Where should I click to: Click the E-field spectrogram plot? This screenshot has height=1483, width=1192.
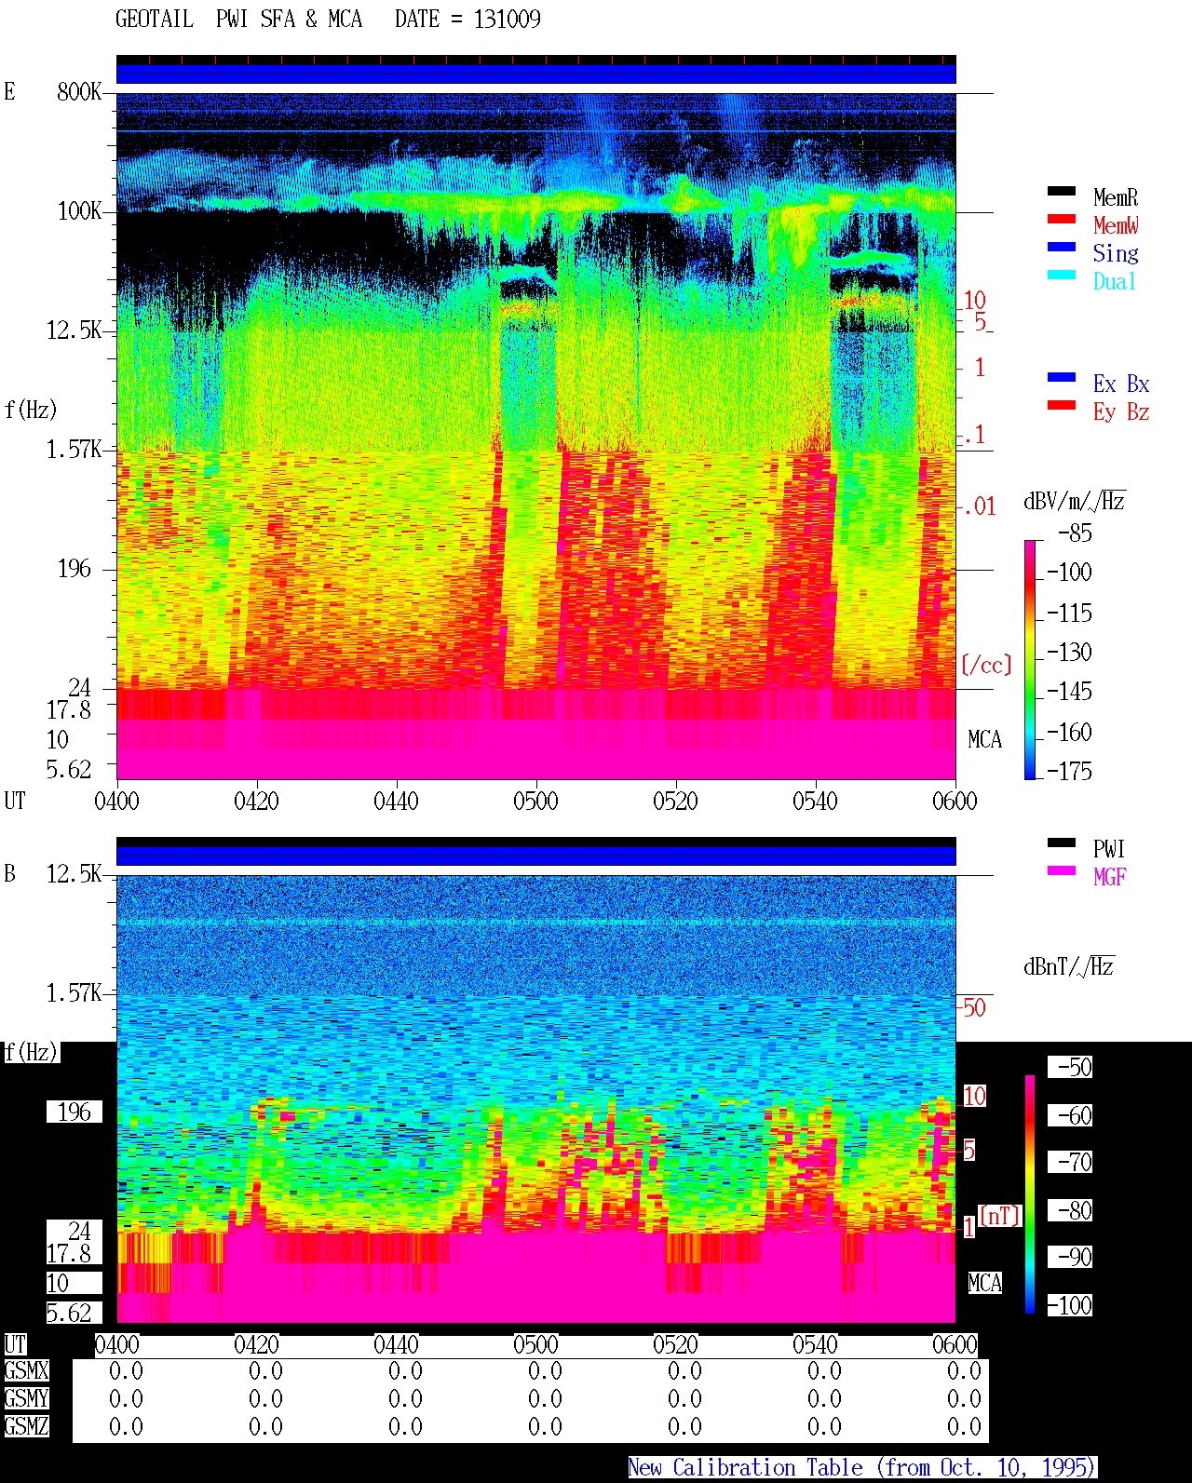tap(536, 436)
